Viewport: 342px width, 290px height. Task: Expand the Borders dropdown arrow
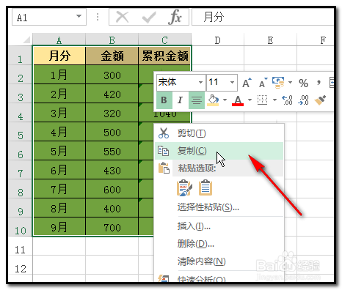click(274, 100)
